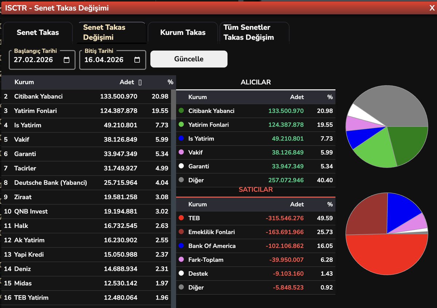Open the Kurum Takas tab

click(183, 32)
